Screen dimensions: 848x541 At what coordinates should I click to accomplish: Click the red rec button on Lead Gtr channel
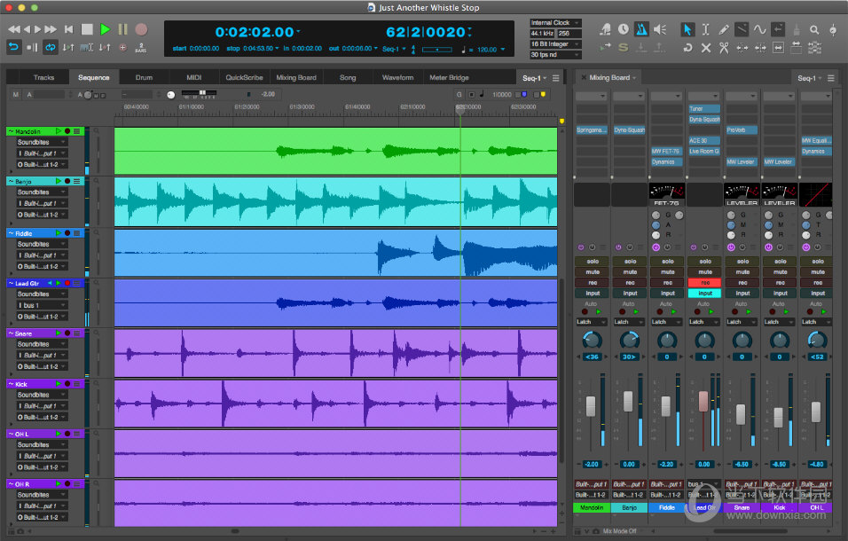pos(704,282)
